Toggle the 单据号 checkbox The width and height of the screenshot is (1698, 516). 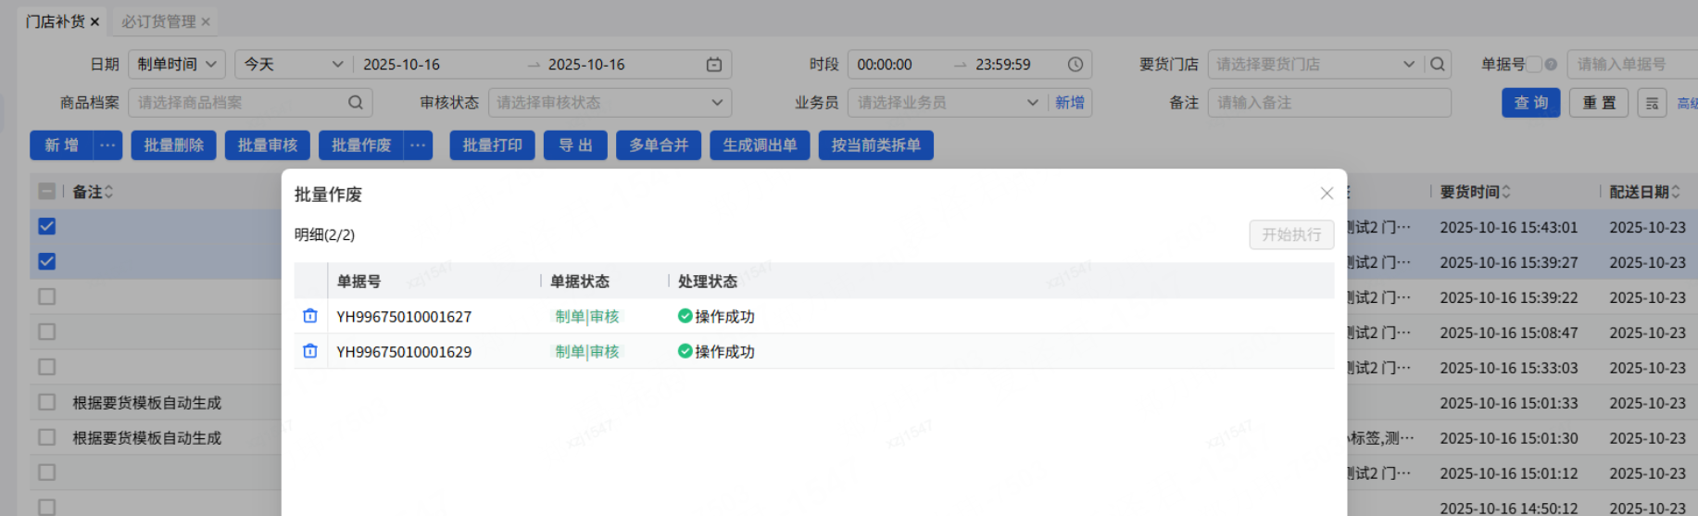(x=1534, y=64)
